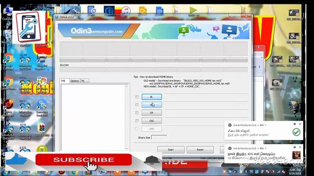314x176 pixels.
Task: Close the window behind Odin using red X
Action: [259, 47]
